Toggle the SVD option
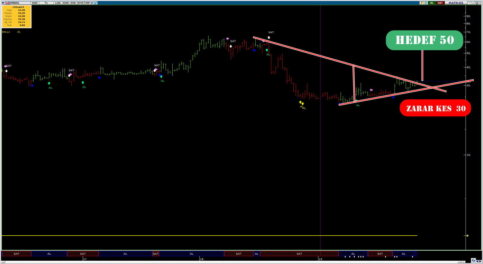The image size is (483, 264). 73,3
